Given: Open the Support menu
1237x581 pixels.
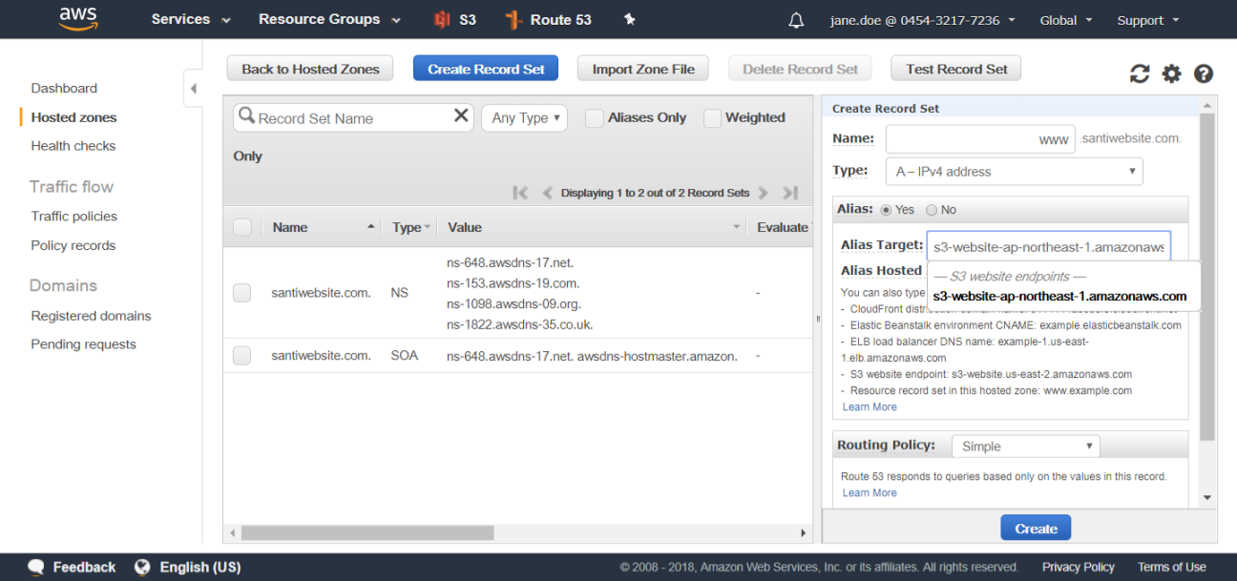Looking at the screenshot, I should pyautogui.click(x=1148, y=20).
